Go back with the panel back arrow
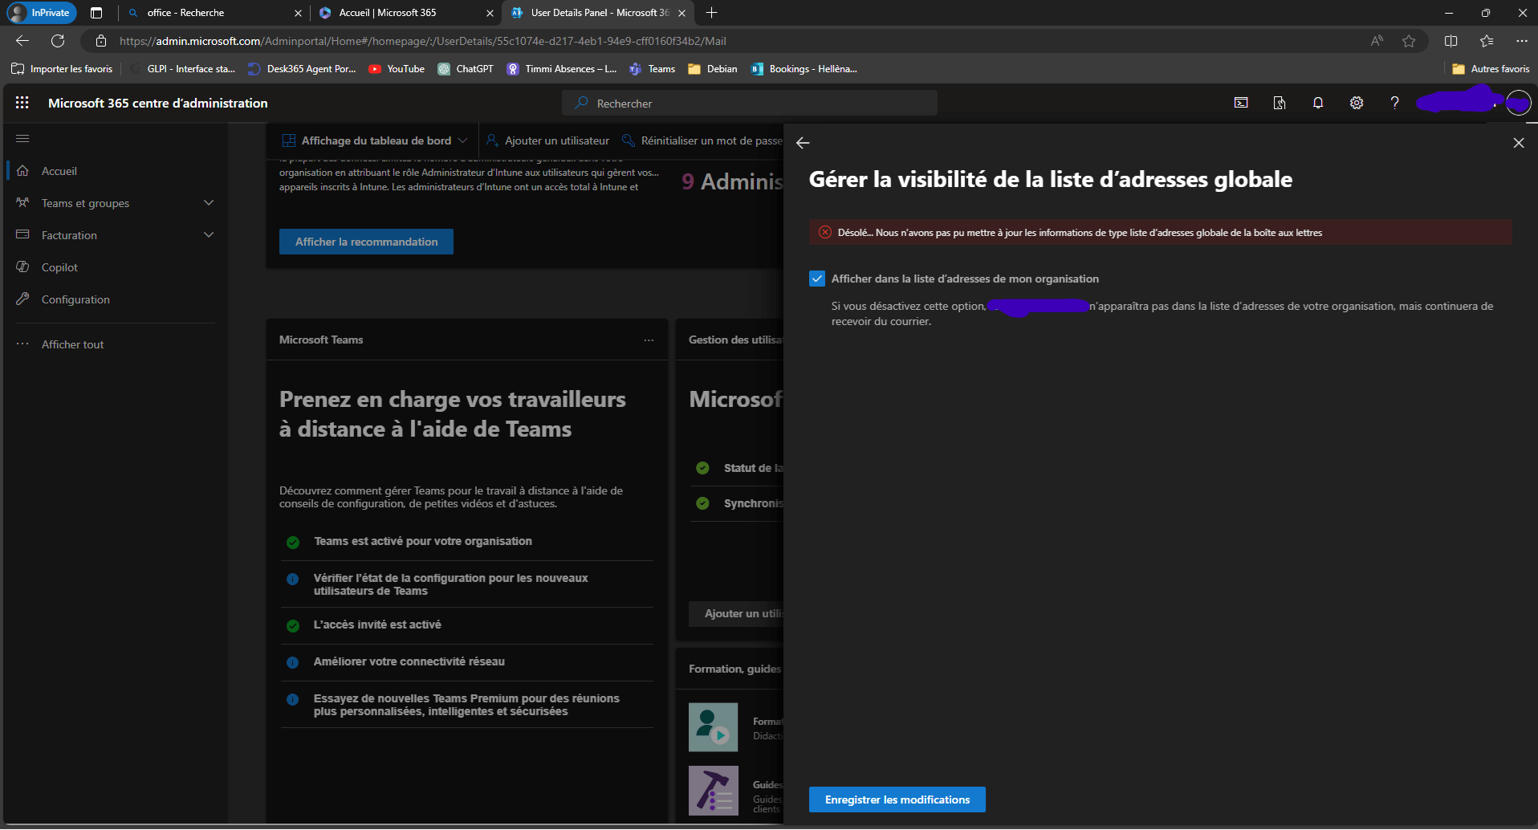The height and width of the screenshot is (830, 1538). pyautogui.click(x=803, y=143)
